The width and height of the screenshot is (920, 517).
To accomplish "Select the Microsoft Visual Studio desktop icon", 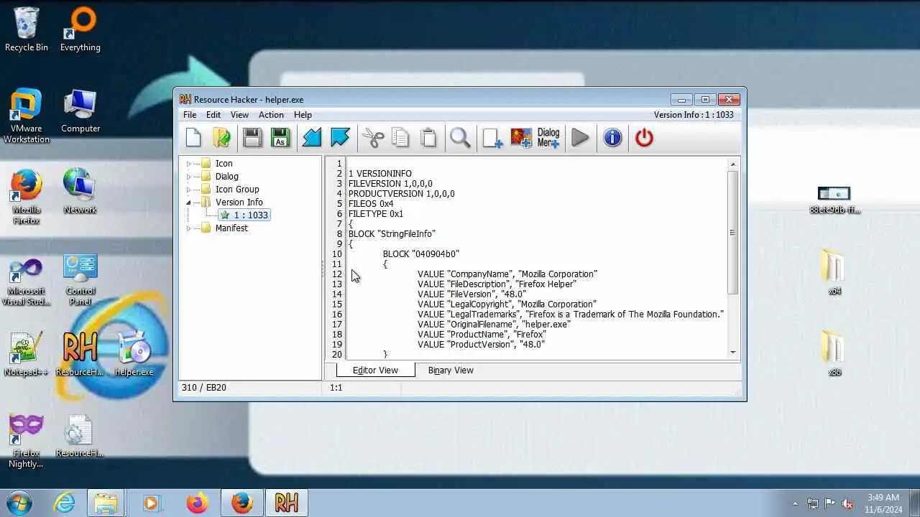I will 27,279.
